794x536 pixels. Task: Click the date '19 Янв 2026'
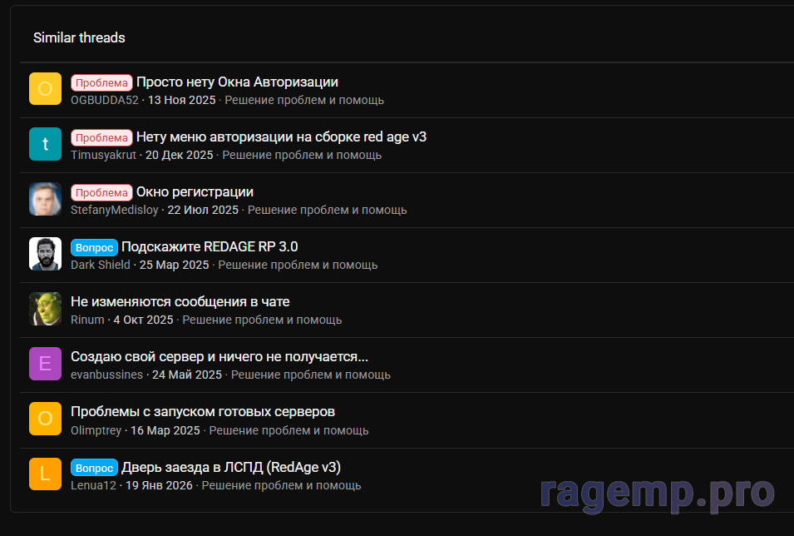pyautogui.click(x=159, y=485)
